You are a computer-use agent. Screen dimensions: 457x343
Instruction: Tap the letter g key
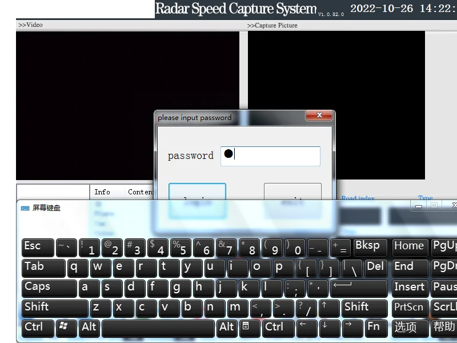point(181,288)
